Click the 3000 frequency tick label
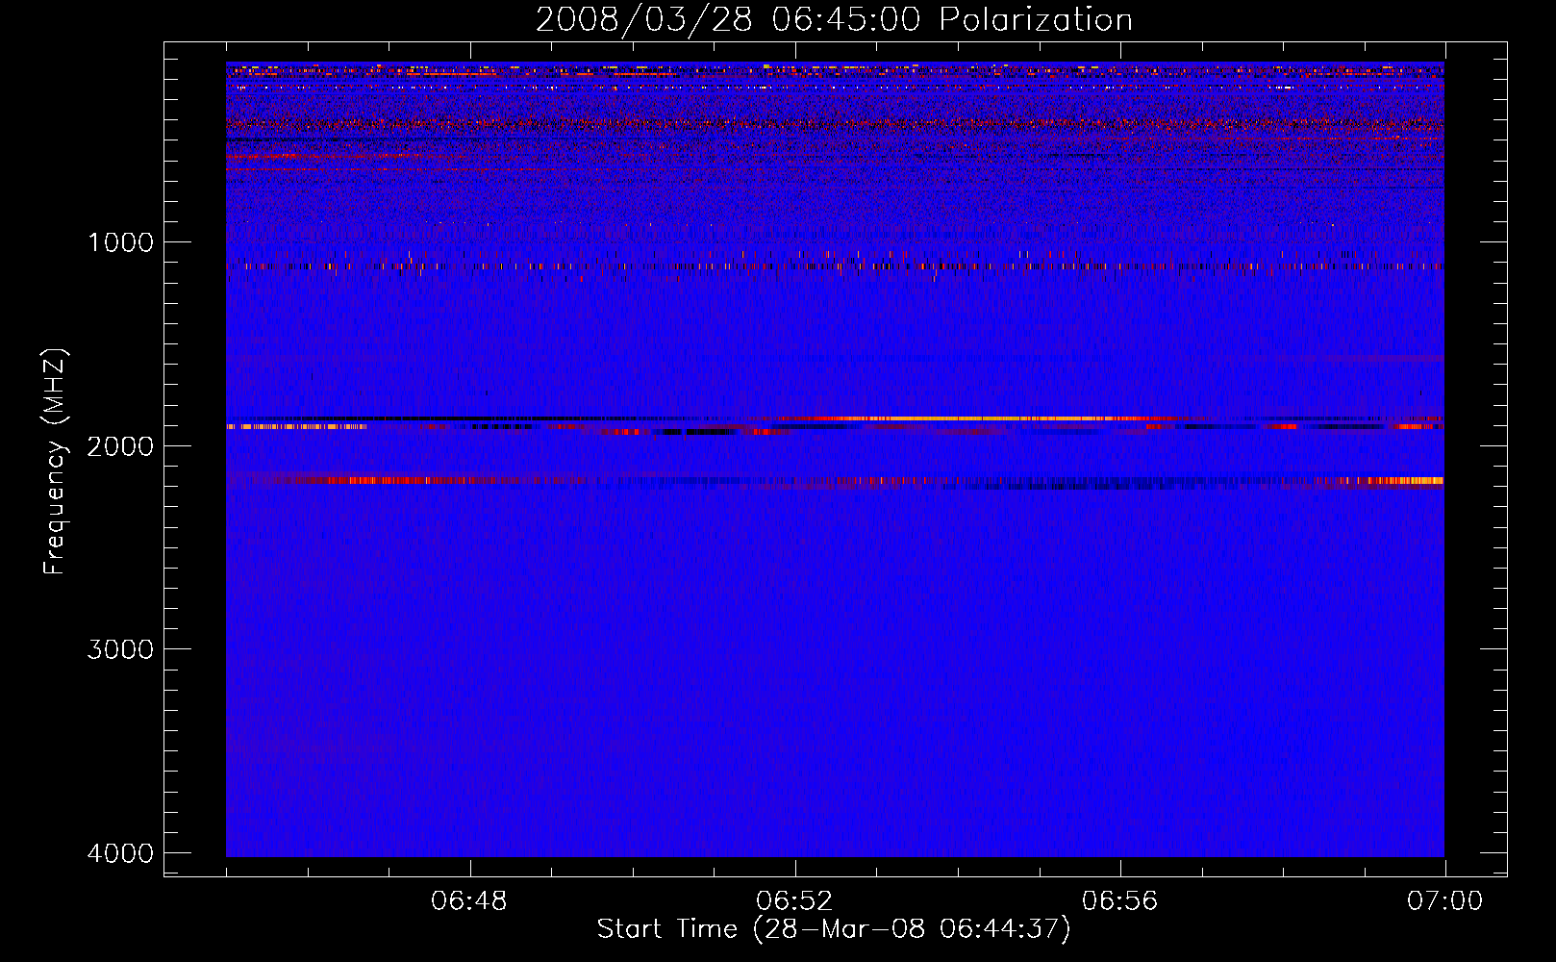Screen dimensions: 1556x962 pos(120,649)
